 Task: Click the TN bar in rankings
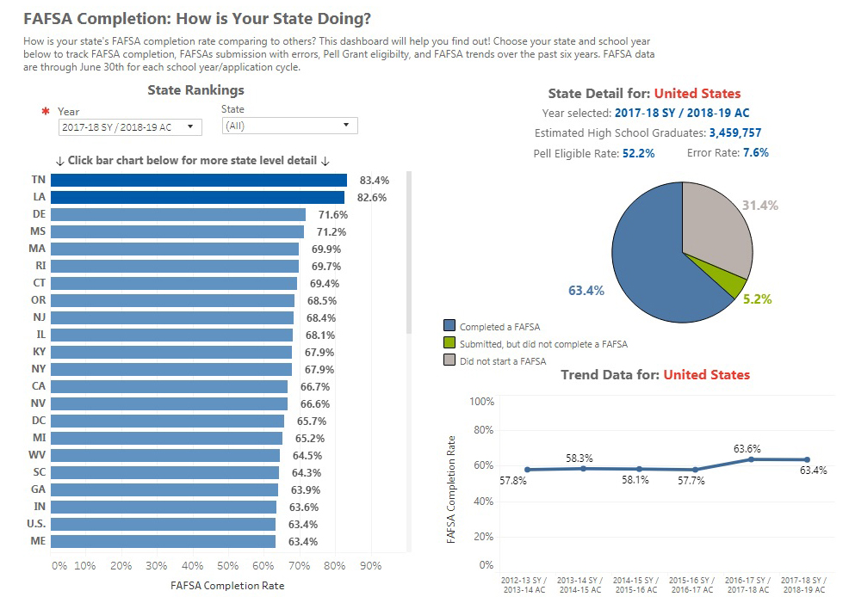198,181
